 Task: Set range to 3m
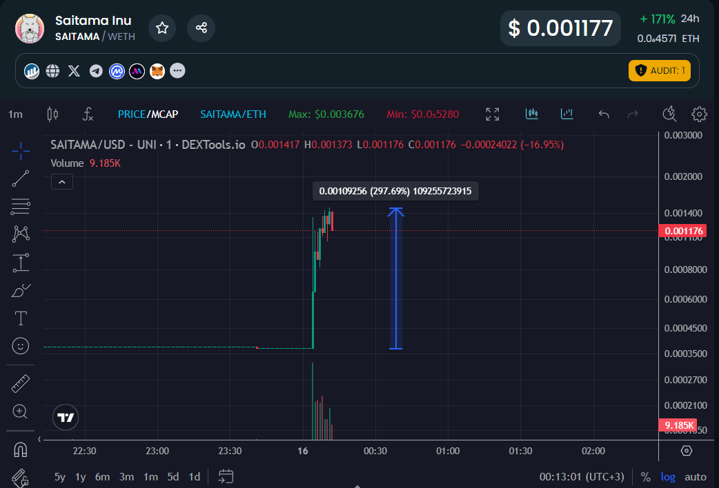[126, 477]
